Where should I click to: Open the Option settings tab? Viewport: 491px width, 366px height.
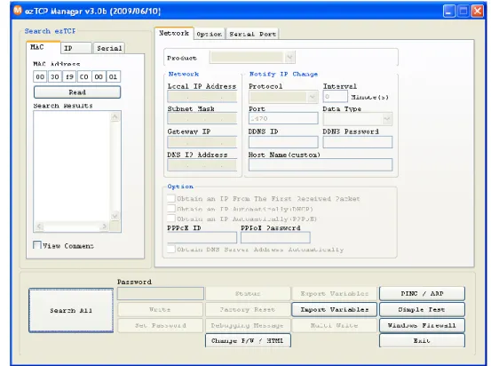click(210, 34)
